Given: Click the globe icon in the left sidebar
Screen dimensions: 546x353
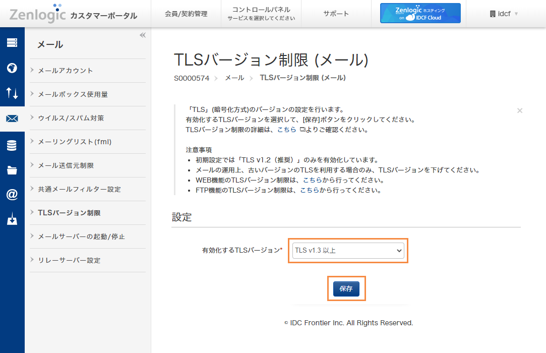Looking at the screenshot, I should (x=12, y=68).
